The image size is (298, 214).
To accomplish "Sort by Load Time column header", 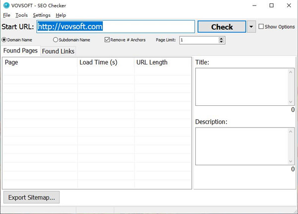I will click(x=105, y=63).
